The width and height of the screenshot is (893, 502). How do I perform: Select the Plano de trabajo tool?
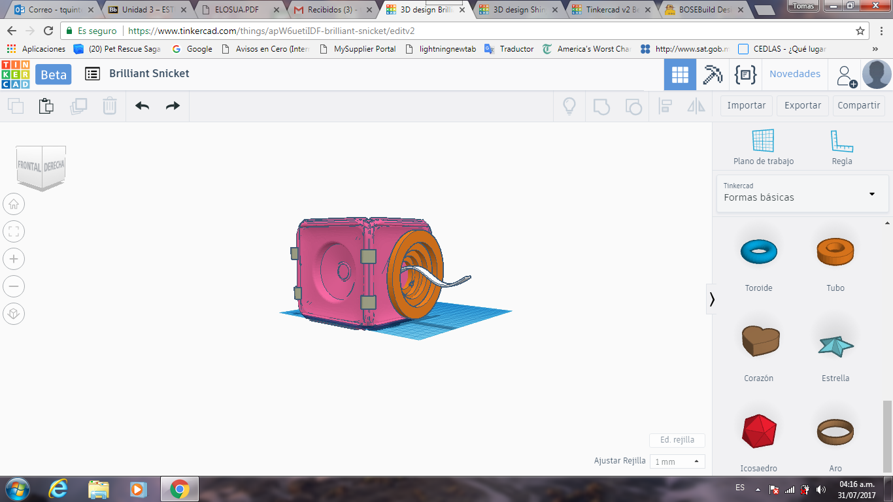tap(763, 147)
